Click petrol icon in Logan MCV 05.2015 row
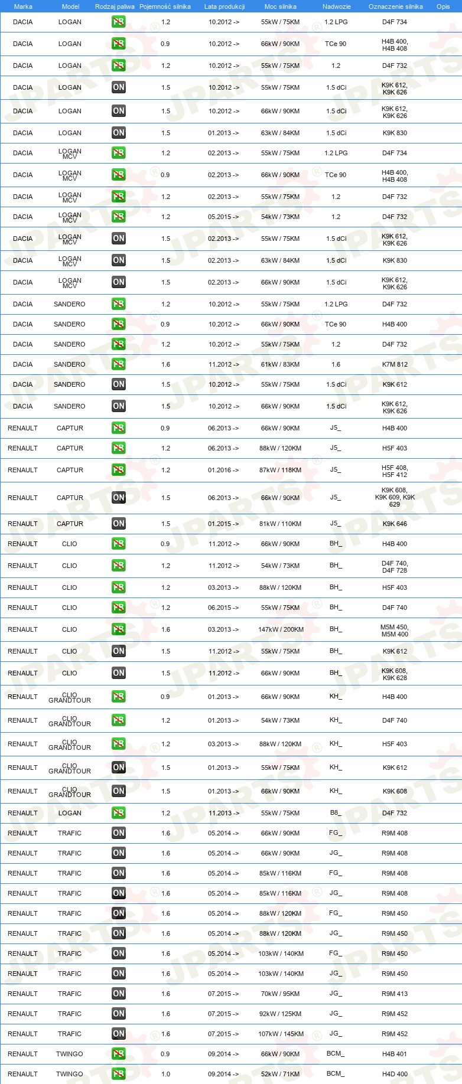The width and height of the screenshot is (462, 1084). (119, 217)
